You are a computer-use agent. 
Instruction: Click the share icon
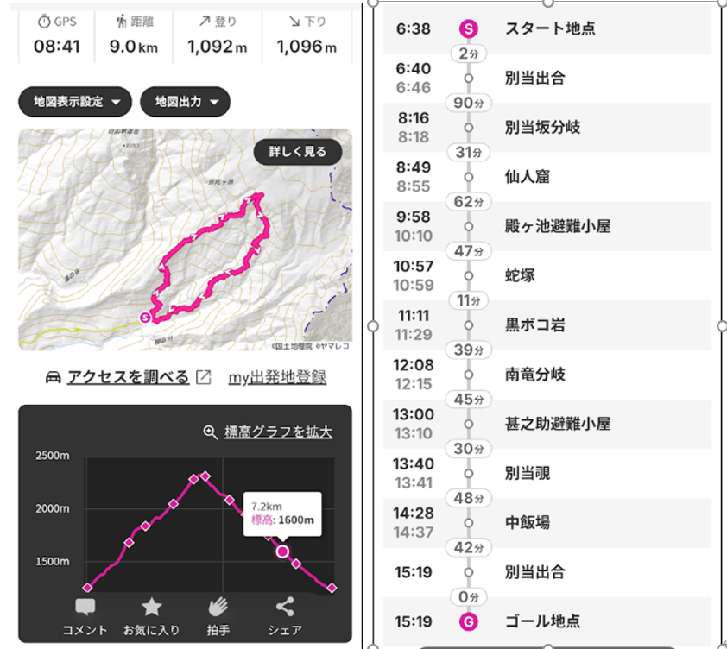pos(284,607)
